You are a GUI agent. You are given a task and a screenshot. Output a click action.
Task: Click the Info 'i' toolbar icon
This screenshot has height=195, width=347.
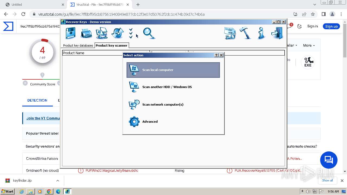pos(261,33)
